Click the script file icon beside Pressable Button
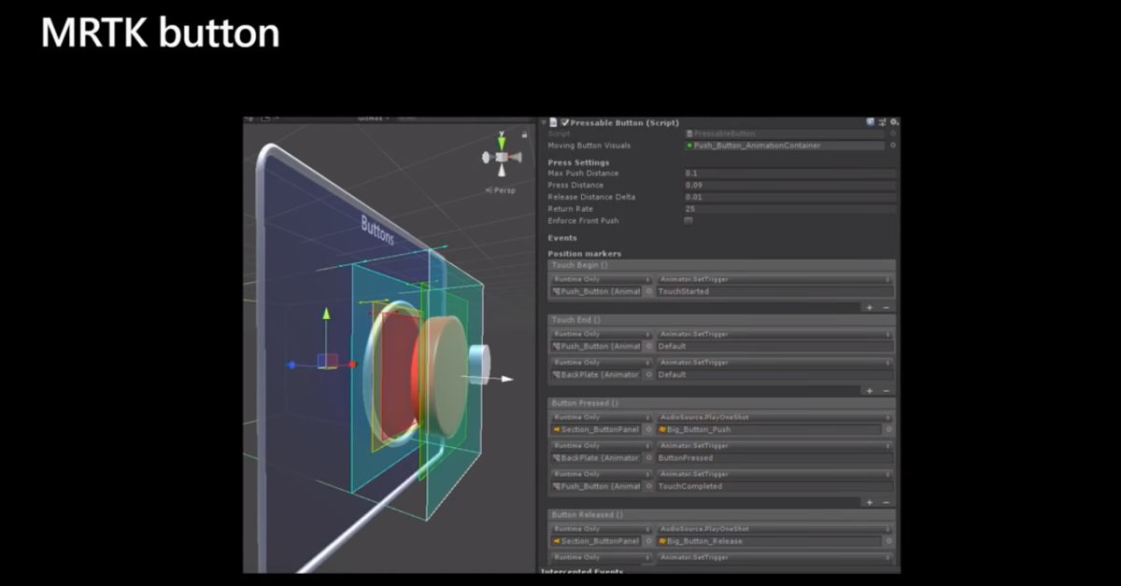This screenshot has width=1121, height=586. pos(554,122)
